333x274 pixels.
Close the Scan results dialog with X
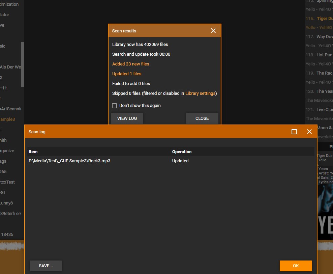point(213,31)
